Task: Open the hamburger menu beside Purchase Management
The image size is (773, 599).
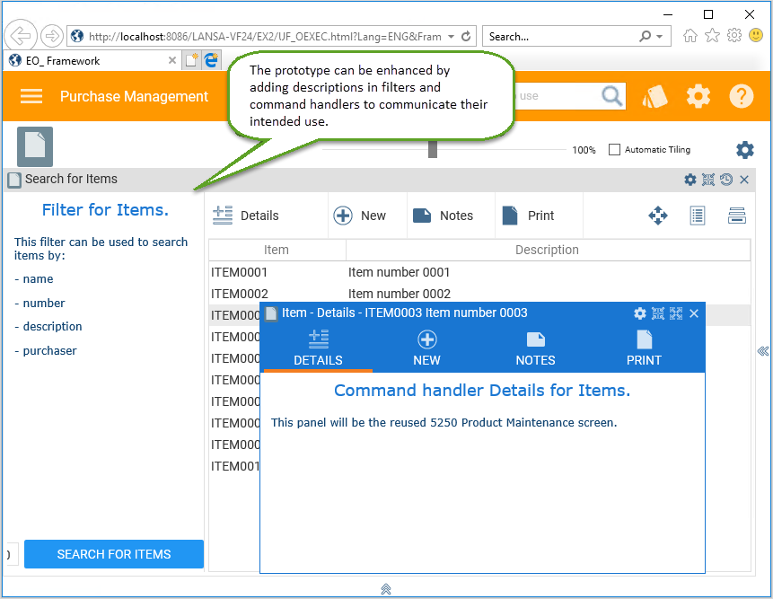Action: pyautogui.click(x=31, y=96)
